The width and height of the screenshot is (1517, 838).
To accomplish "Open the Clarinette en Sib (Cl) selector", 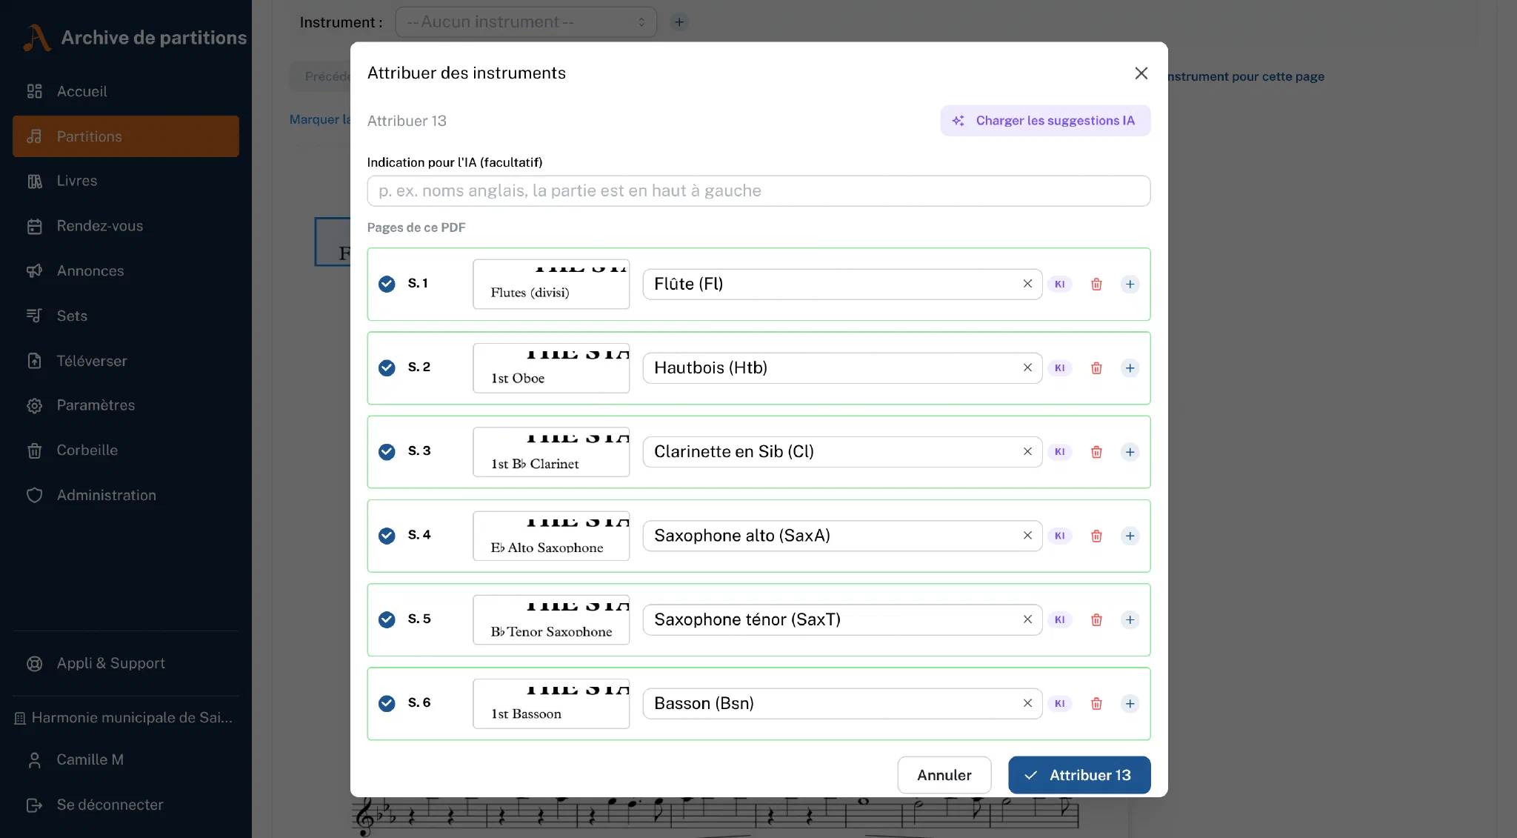I will 830,452.
